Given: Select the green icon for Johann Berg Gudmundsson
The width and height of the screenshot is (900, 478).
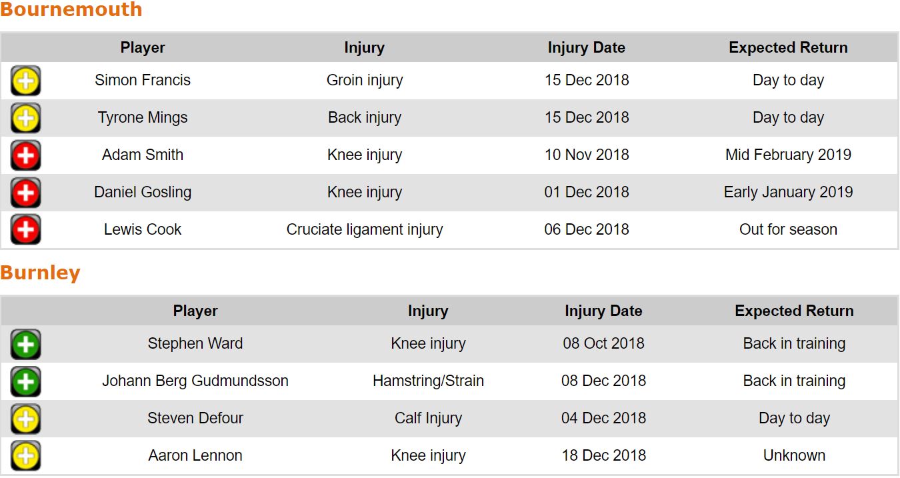Looking at the screenshot, I should [25, 382].
